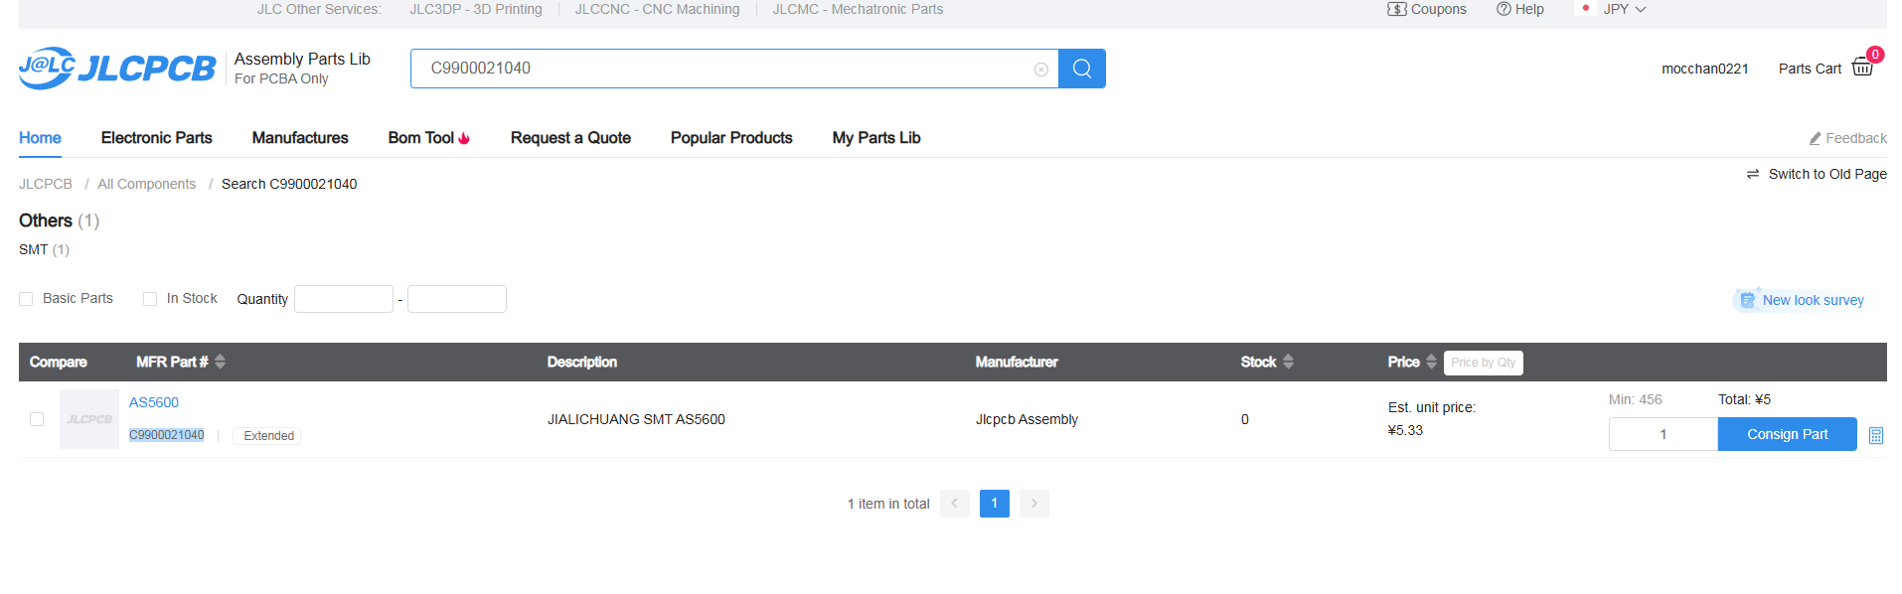Screen dimensions: 1902x594
Task: Open the Popular Products menu
Action: point(731,138)
